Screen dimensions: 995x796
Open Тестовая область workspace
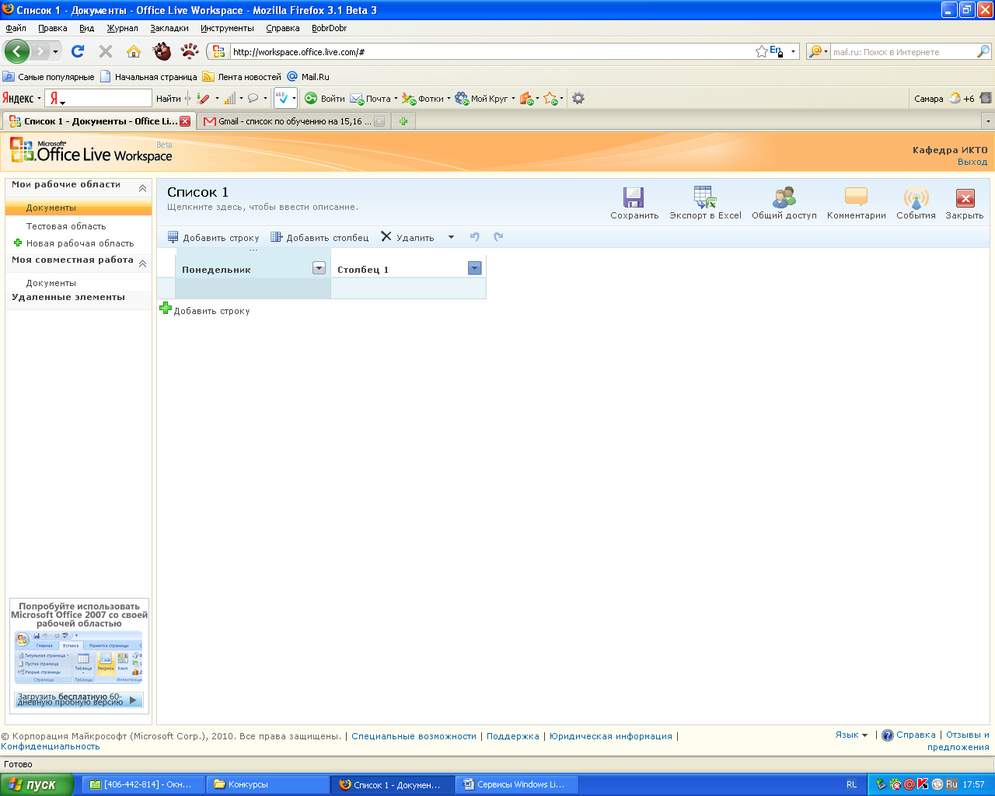[x=66, y=226]
